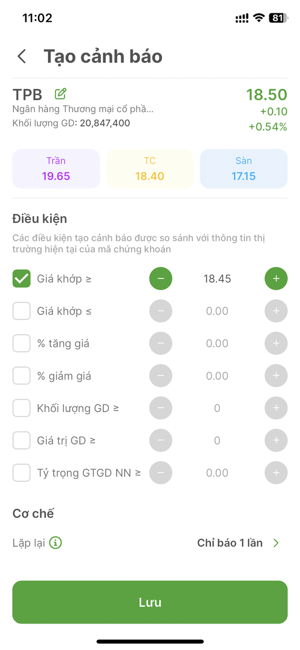The width and height of the screenshot is (300, 650).
Task: Tap the info icon next to Lặp lại
Action: point(55,543)
